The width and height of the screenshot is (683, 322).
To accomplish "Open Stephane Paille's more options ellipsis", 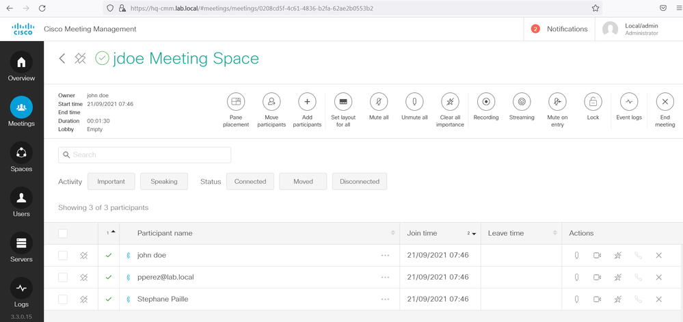I will point(385,299).
